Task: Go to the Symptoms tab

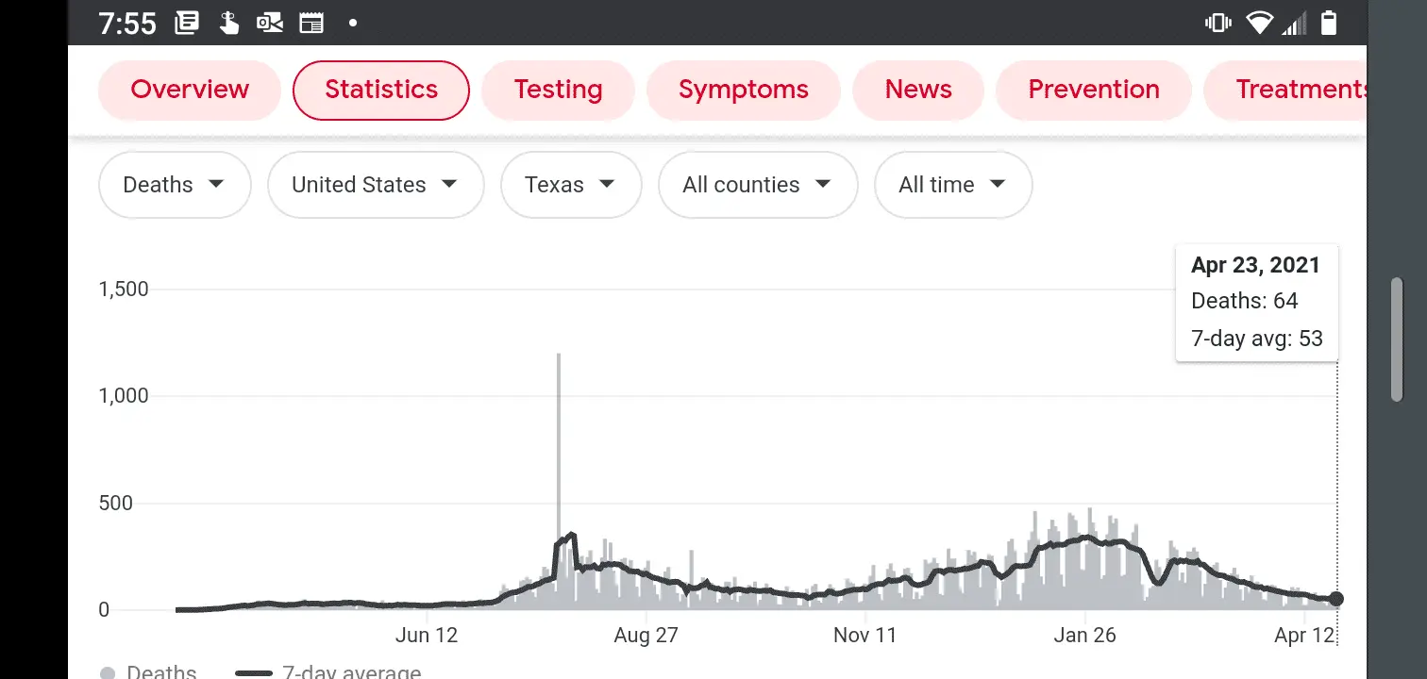Action: (x=743, y=90)
